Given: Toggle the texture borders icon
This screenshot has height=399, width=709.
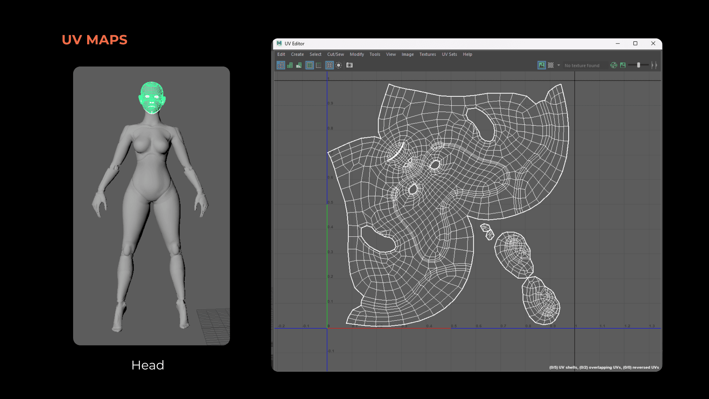Looking at the screenshot, I should (x=309, y=65).
